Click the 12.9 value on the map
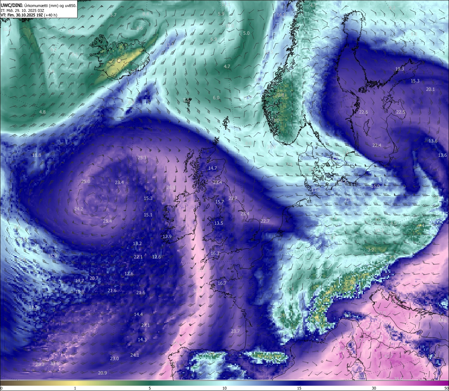 tap(167, 237)
